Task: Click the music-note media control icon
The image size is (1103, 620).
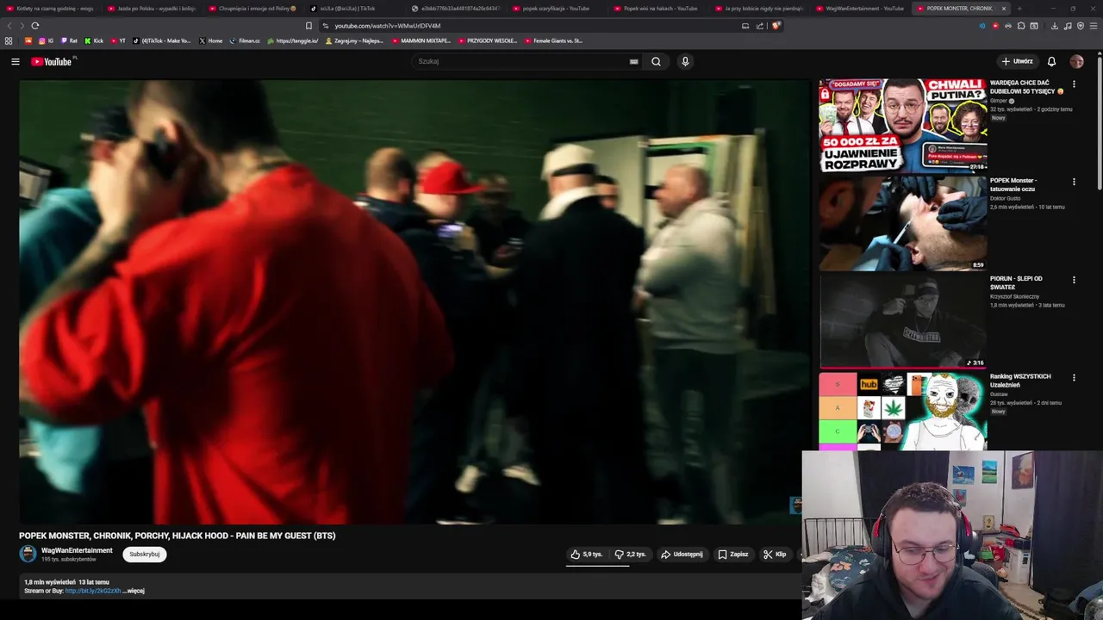Action: (1068, 26)
